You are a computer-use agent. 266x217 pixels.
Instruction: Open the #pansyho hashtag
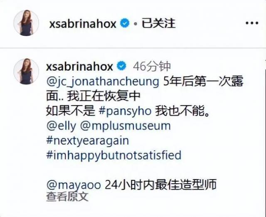[x=125, y=112]
